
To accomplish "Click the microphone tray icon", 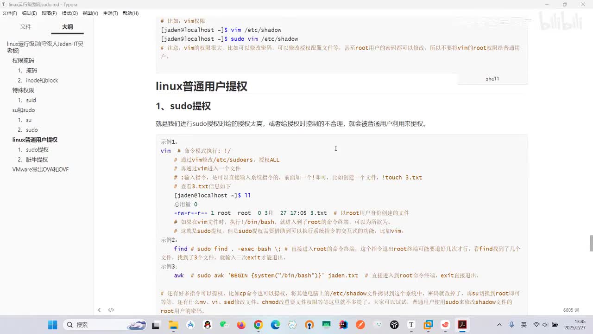I will 511,325.
